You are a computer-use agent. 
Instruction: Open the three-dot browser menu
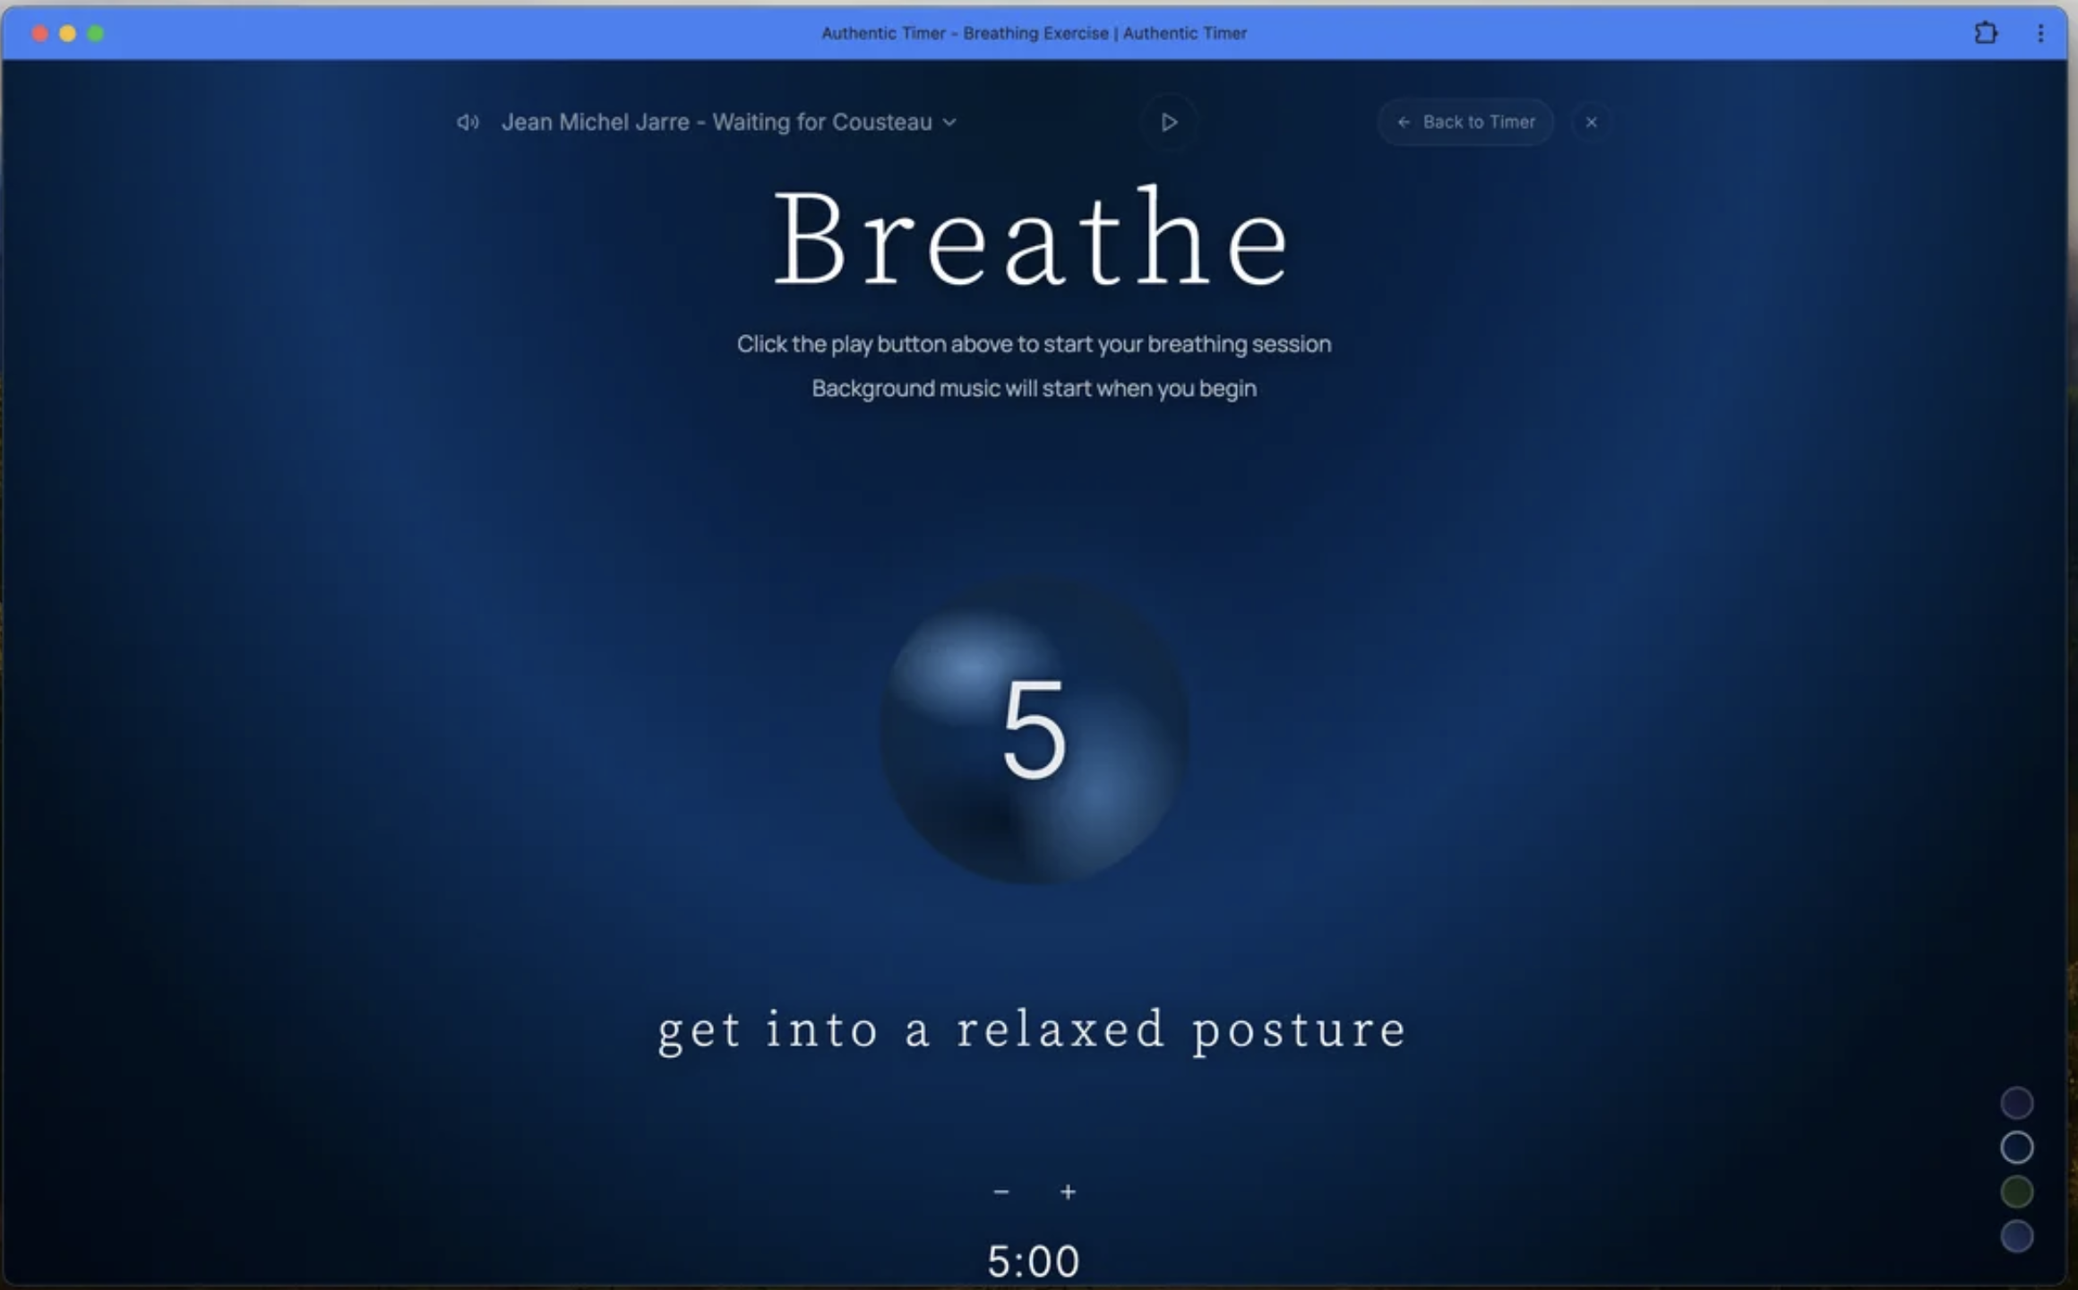click(x=2040, y=33)
